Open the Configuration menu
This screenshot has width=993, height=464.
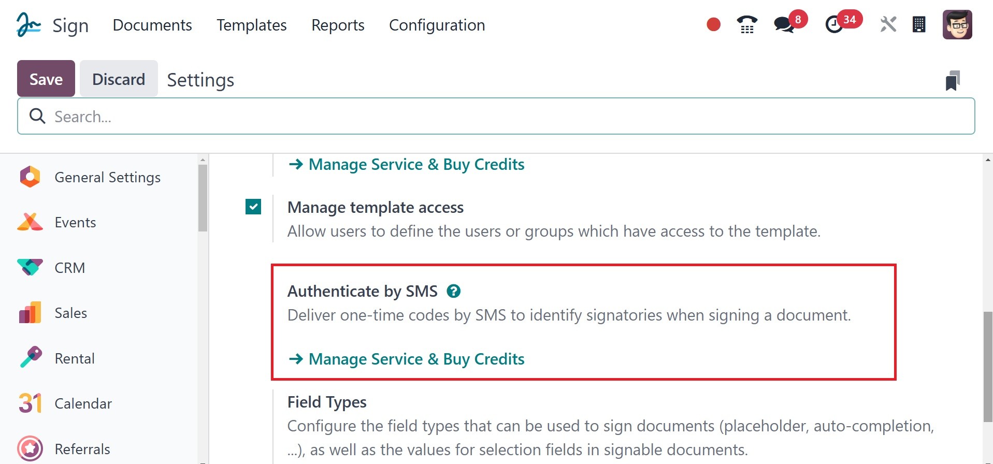pos(437,25)
